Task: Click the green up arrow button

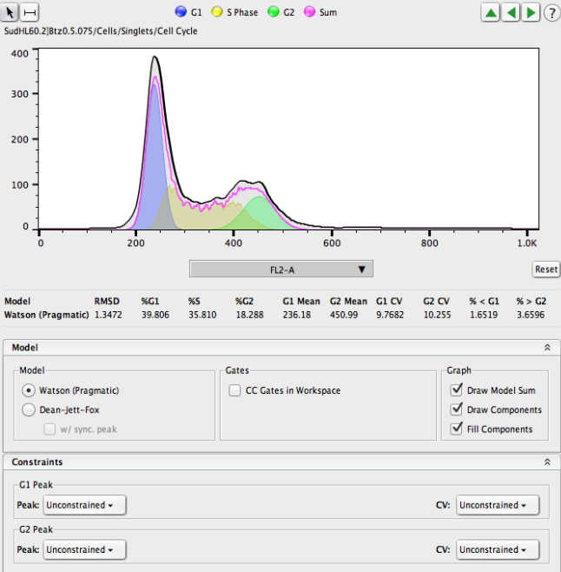Action: click(491, 12)
